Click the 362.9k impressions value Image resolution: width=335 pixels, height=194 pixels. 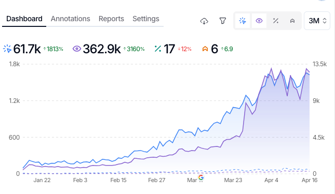102,49
